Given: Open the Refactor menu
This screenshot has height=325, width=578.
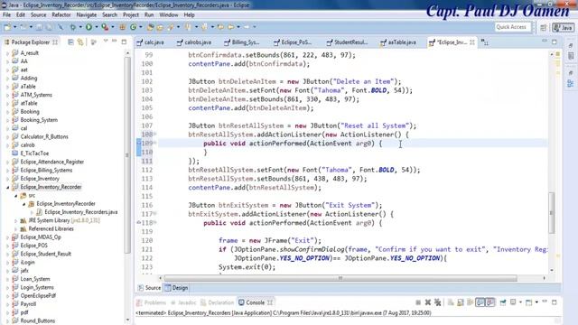Looking at the screenshot, I should [x=61, y=14].
